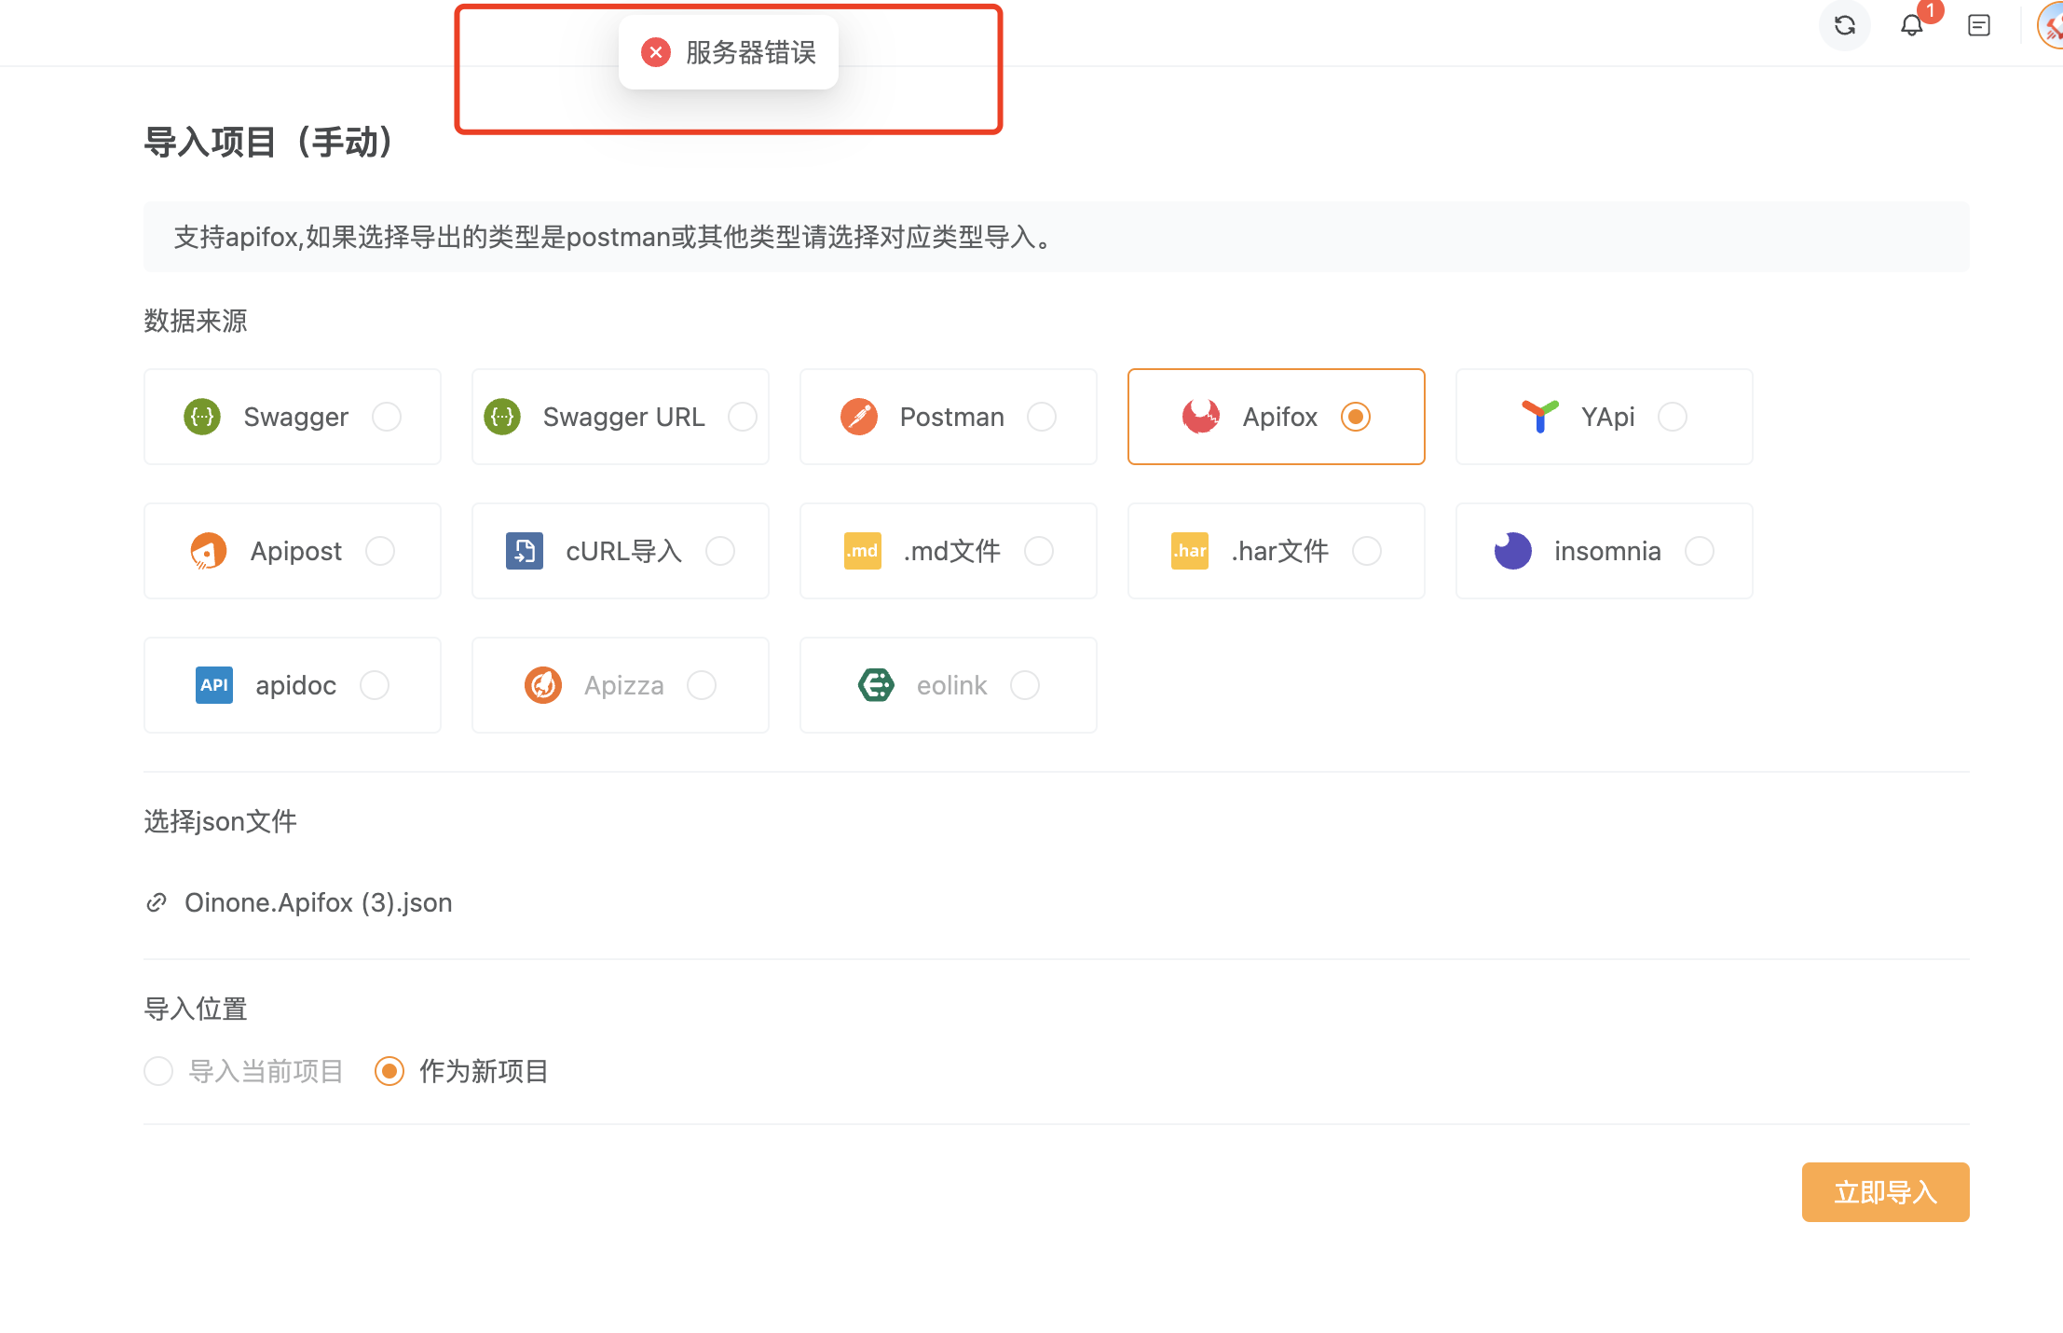Choose 作为新项目 radio option
This screenshot has width=2063, height=1333.
389,1071
